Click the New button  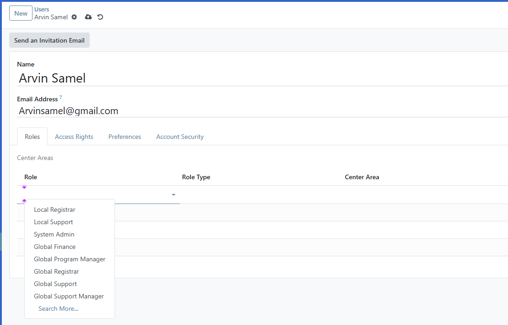[x=21, y=13]
